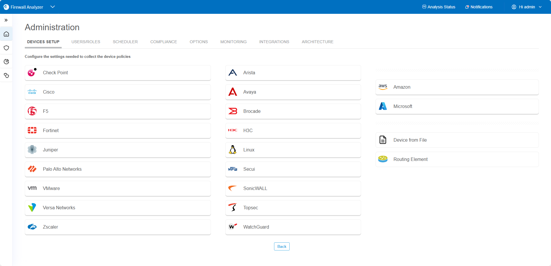Click the Palo Alto Networks logo
This screenshot has width=551, height=266.
[32, 169]
